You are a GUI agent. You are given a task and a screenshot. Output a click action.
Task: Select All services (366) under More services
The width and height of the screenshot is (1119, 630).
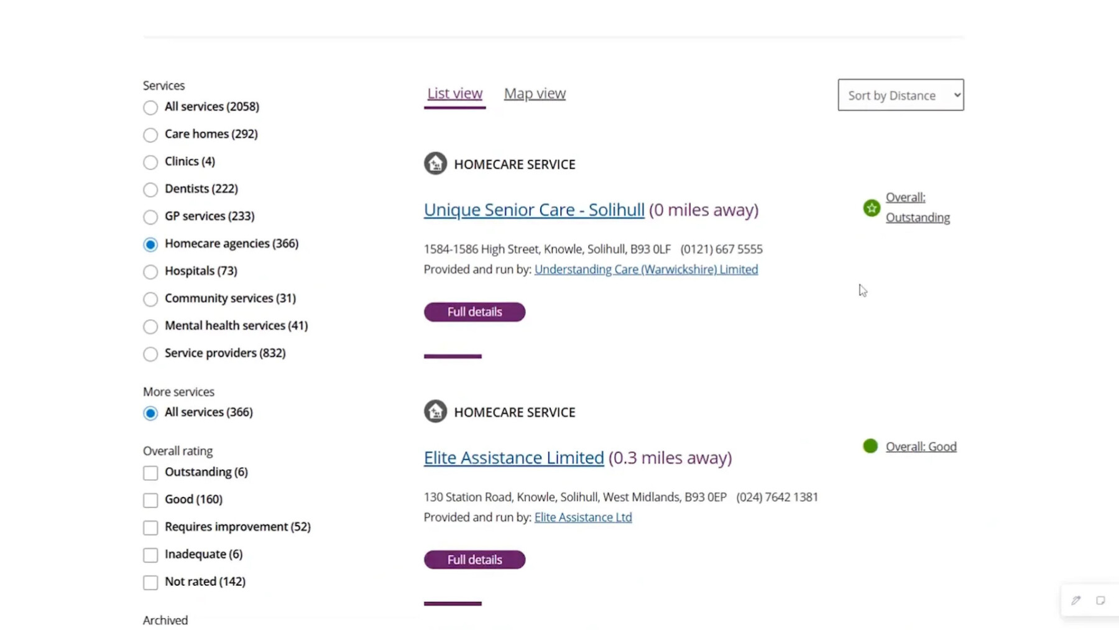point(150,413)
